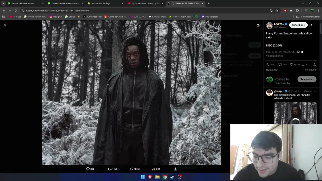The image size is (322, 181).
Task: Click the reply icon below the photo
Action: point(88,169)
